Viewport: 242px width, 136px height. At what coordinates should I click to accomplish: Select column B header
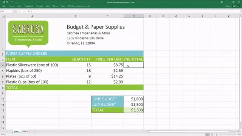(75, 16)
